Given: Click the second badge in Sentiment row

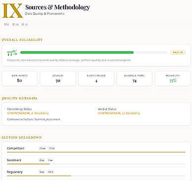Looking at the screenshot, I should coord(50,160).
